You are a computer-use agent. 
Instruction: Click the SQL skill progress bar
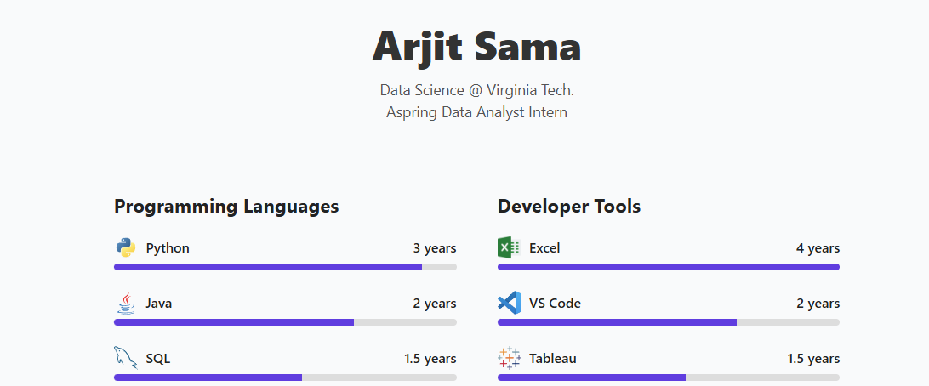tap(285, 377)
